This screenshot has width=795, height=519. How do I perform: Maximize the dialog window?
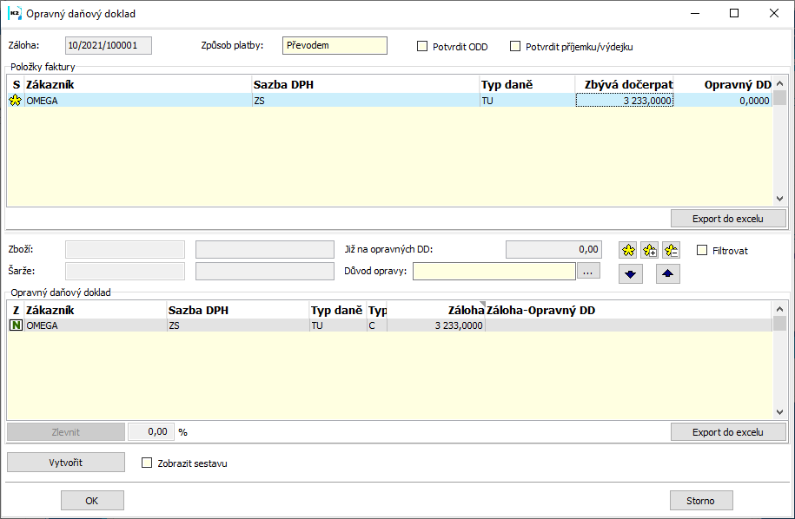734,13
